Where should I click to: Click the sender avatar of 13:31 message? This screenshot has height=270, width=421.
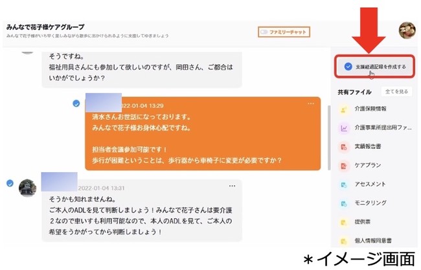[x=28, y=188]
